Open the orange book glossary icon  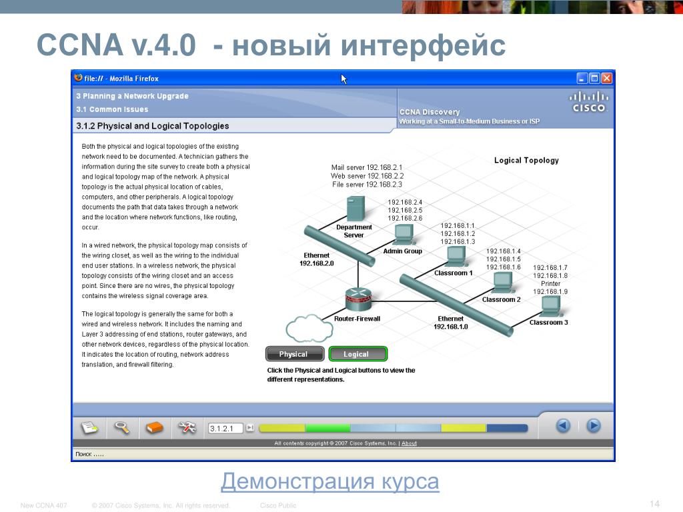click(154, 428)
